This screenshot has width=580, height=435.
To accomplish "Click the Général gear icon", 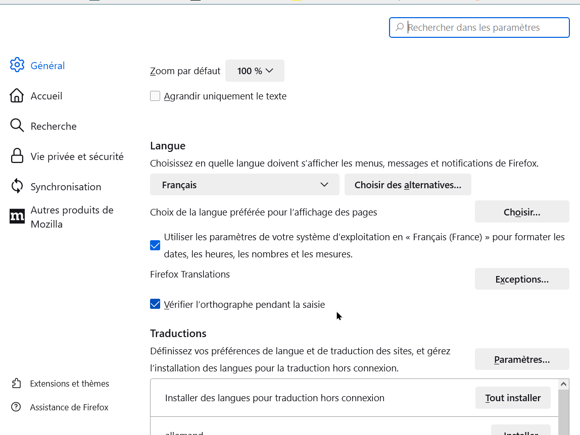I will click(17, 65).
